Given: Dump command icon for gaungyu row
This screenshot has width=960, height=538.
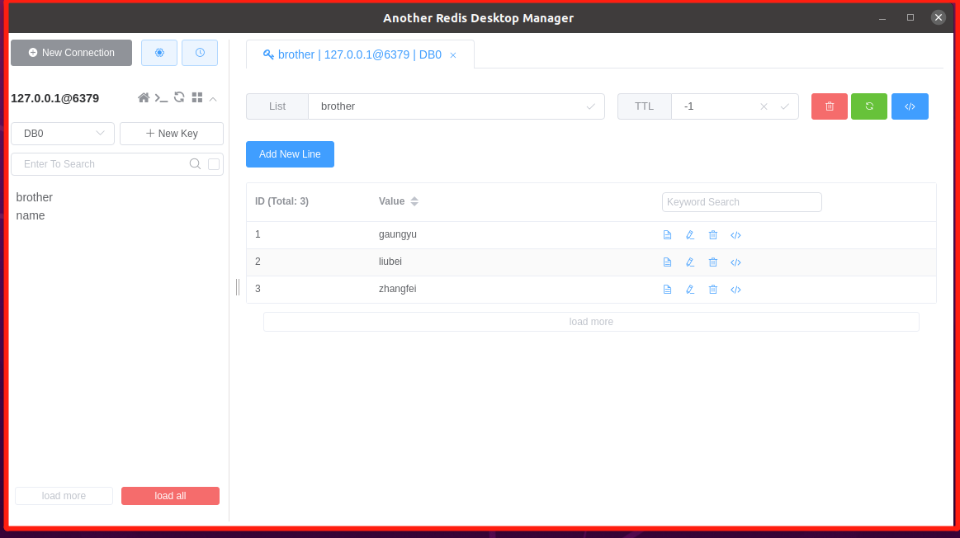Looking at the screenshot, I should (x=736, y=235).
